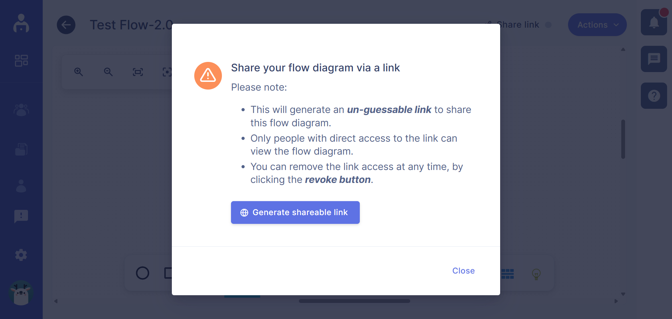Click Generate shareable link
This screenshot has height=319, width=672.
pyautogui.click(x=295, y=212)
